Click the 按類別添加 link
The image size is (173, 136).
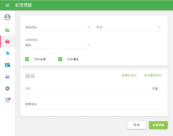point(129,75)
